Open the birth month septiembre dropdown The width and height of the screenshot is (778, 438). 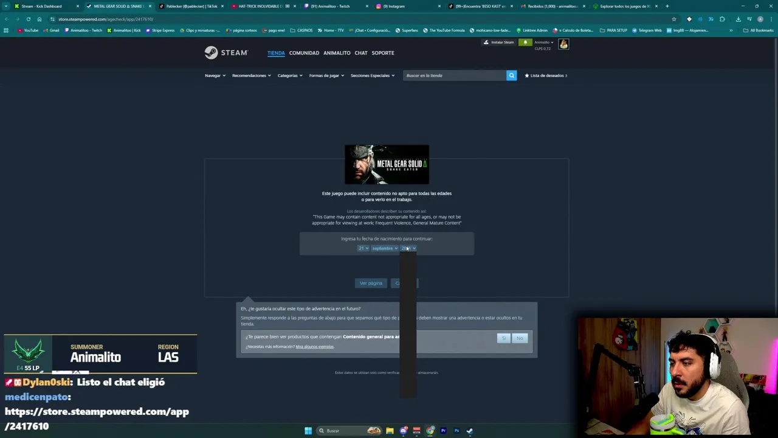pos(385,248)
